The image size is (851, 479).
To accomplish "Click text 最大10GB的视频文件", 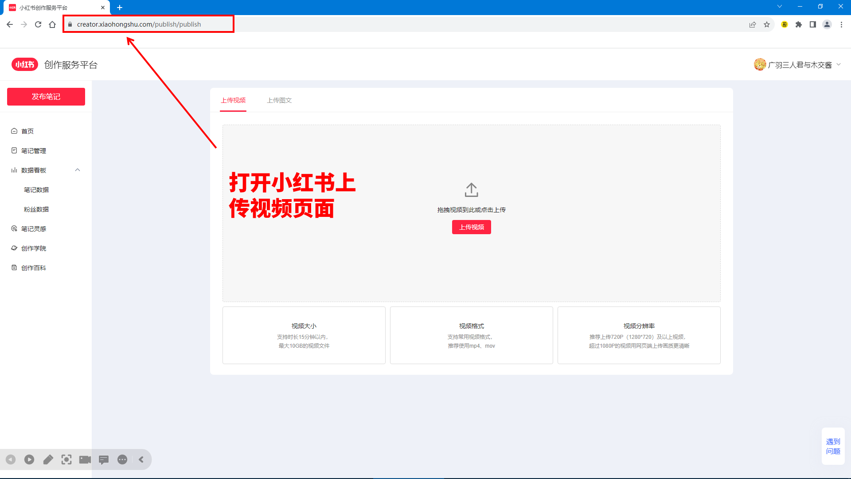I will pyautogui.click(x=304, y=346).
